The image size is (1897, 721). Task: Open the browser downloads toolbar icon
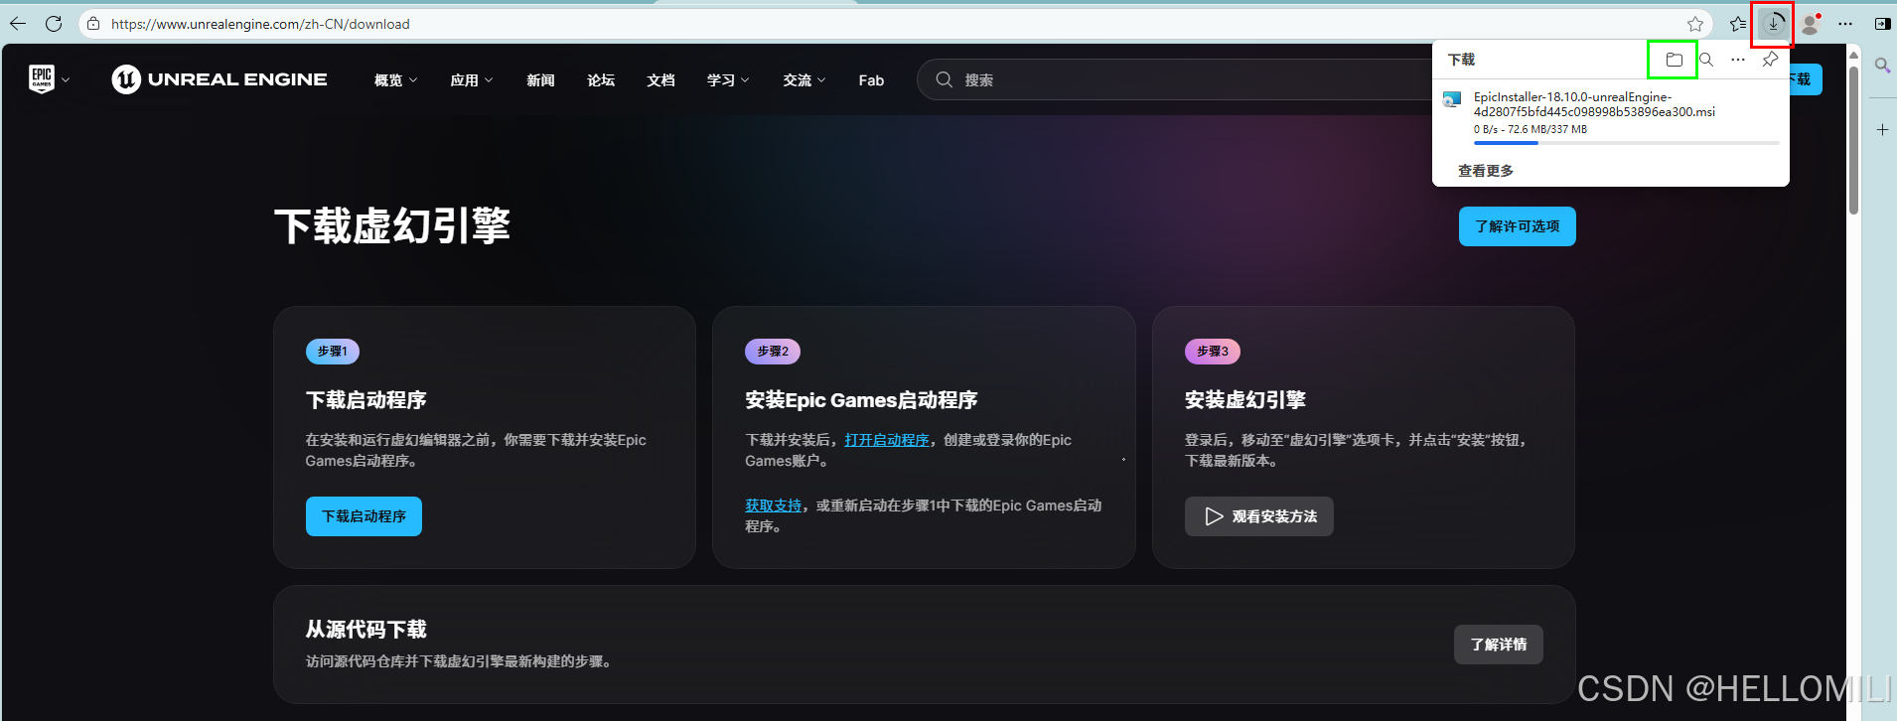click(x=1774, y=23)
